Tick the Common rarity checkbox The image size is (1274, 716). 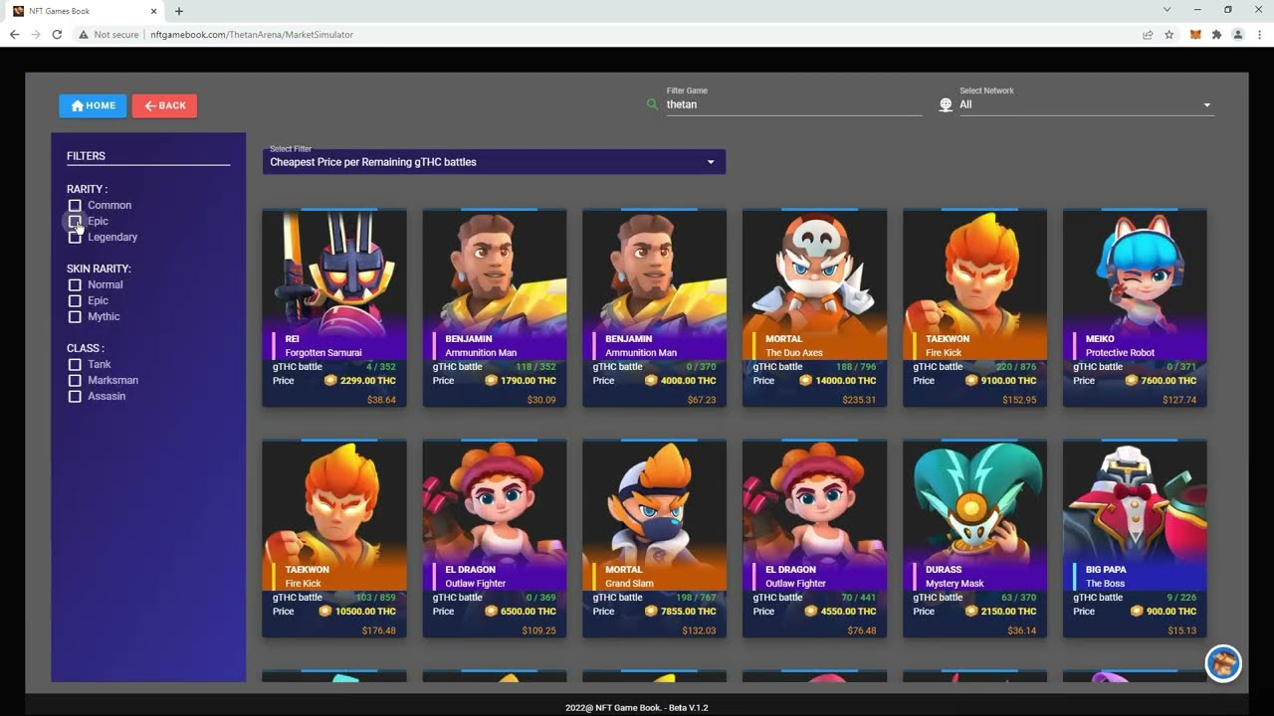75,205
